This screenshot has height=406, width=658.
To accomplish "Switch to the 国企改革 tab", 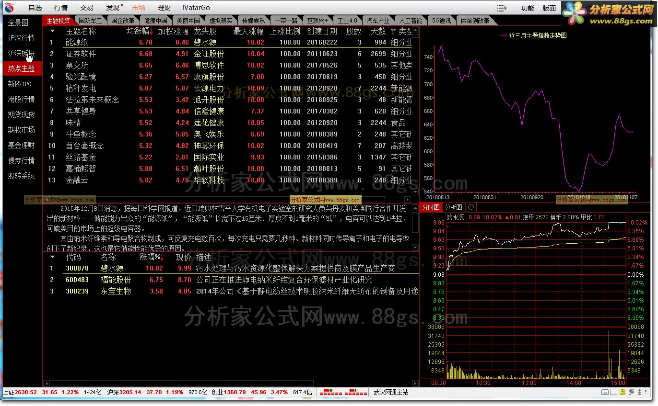I will (123, 21).
